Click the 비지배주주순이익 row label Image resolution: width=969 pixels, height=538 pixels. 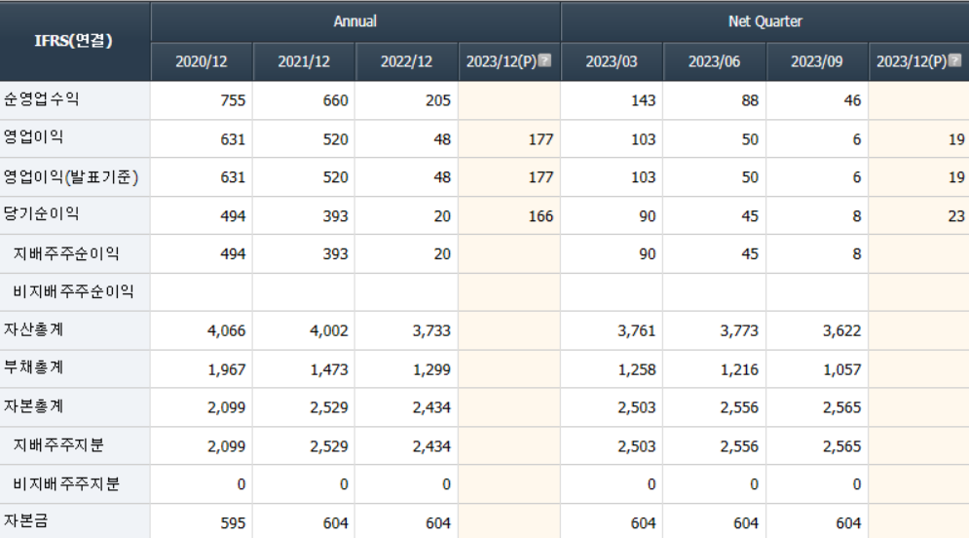(x=74, y=291)
